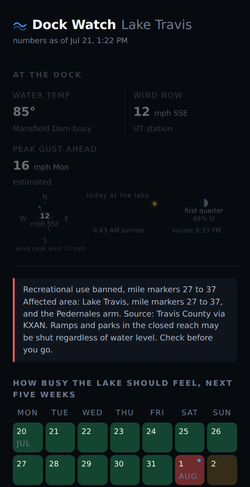Screen dimensions: 250x487
Task: Click the blue dot on August 1
Action: pos(199,460)
